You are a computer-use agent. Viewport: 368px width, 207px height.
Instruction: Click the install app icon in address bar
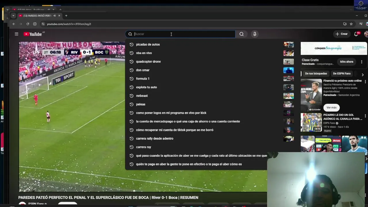(x=345, y=24)
